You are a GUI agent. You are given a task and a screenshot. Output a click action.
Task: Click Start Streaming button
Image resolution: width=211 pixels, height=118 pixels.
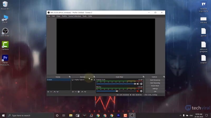(155, 80)
